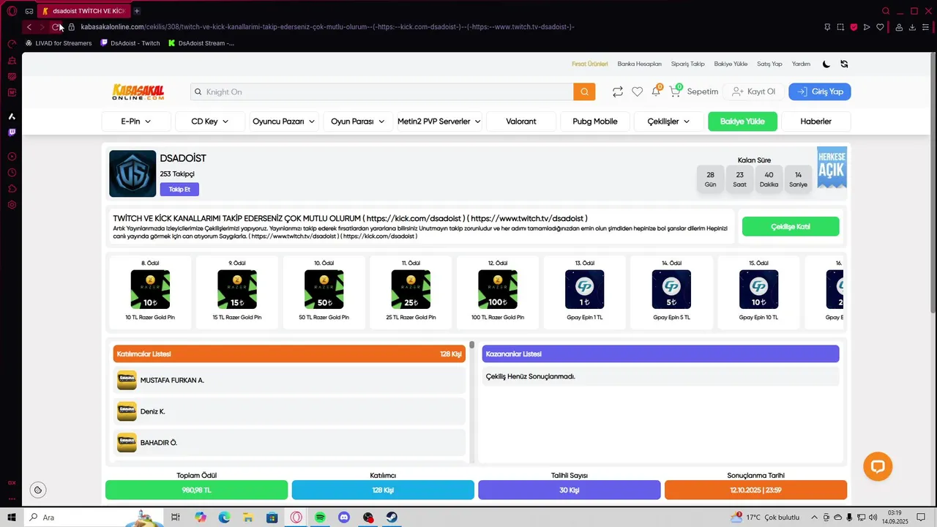Expand the CD Key dropdown menu

click(x=210, y=122)
